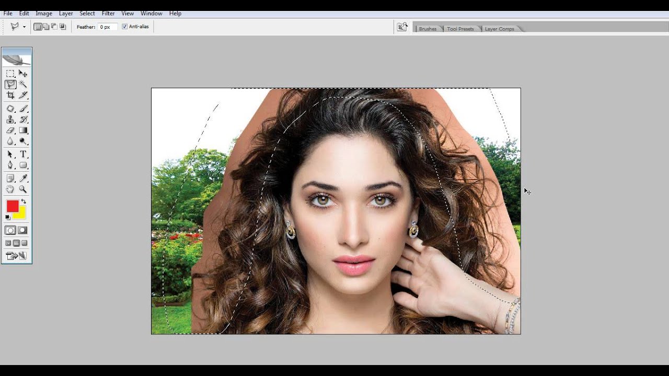Viewport: 669px width, 376px height.
Task: Uncheck the Anti-alias checkbox
Action: click(124, 27)
